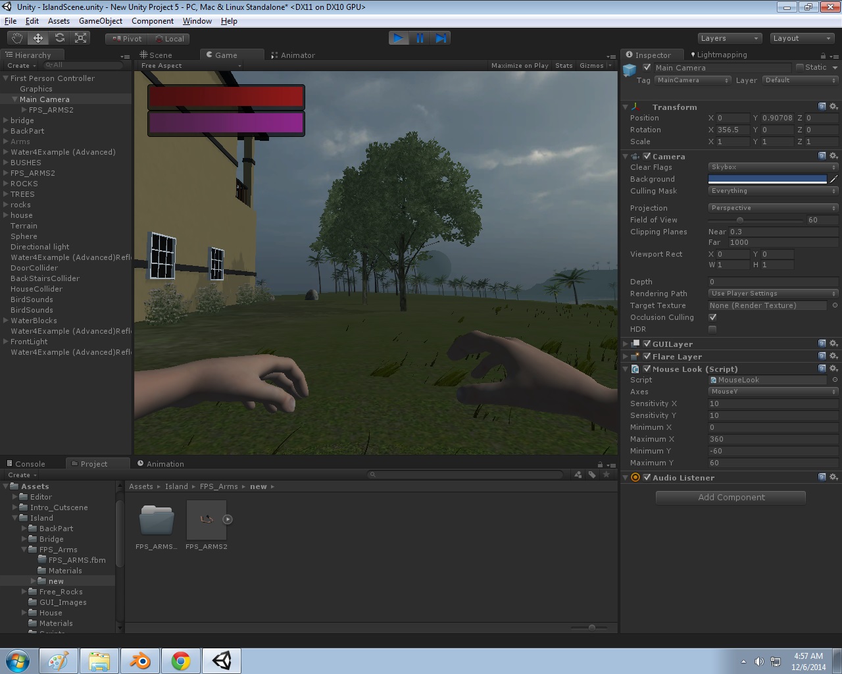Viewport: 842px width, 674px height.
Task: Switch to Scene tab
Action: pos(156,55)
